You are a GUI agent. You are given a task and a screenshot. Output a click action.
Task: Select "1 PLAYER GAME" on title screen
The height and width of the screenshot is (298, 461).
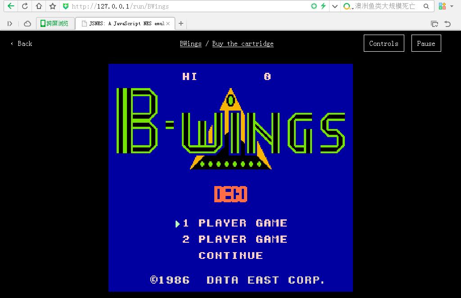[235, 223]
